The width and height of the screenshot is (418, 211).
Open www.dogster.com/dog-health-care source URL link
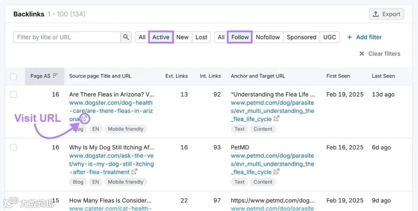pyautogui.click(x=111, y=111)
